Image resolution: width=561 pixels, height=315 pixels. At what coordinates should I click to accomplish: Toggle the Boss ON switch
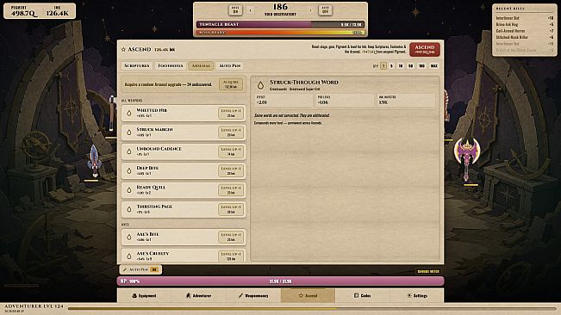point(235,10)
